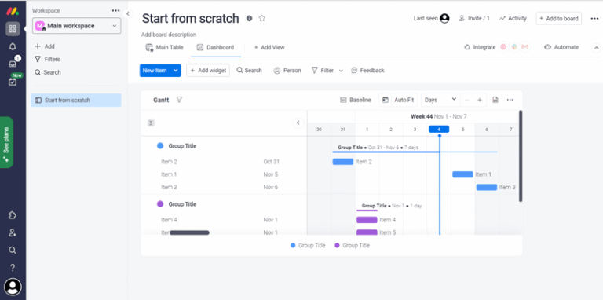
Task: Open the monday.com logo home
Action: pos(13,11)
